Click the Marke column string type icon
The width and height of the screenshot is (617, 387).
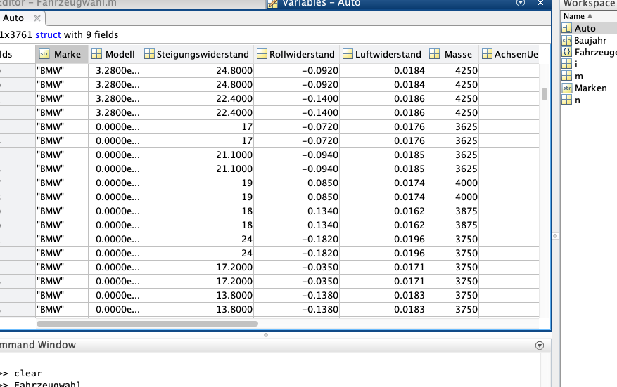(x=44, y=54)
